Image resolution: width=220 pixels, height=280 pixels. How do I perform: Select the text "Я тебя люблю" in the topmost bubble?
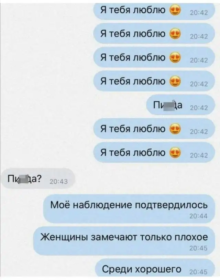click(x=133, y=10)
